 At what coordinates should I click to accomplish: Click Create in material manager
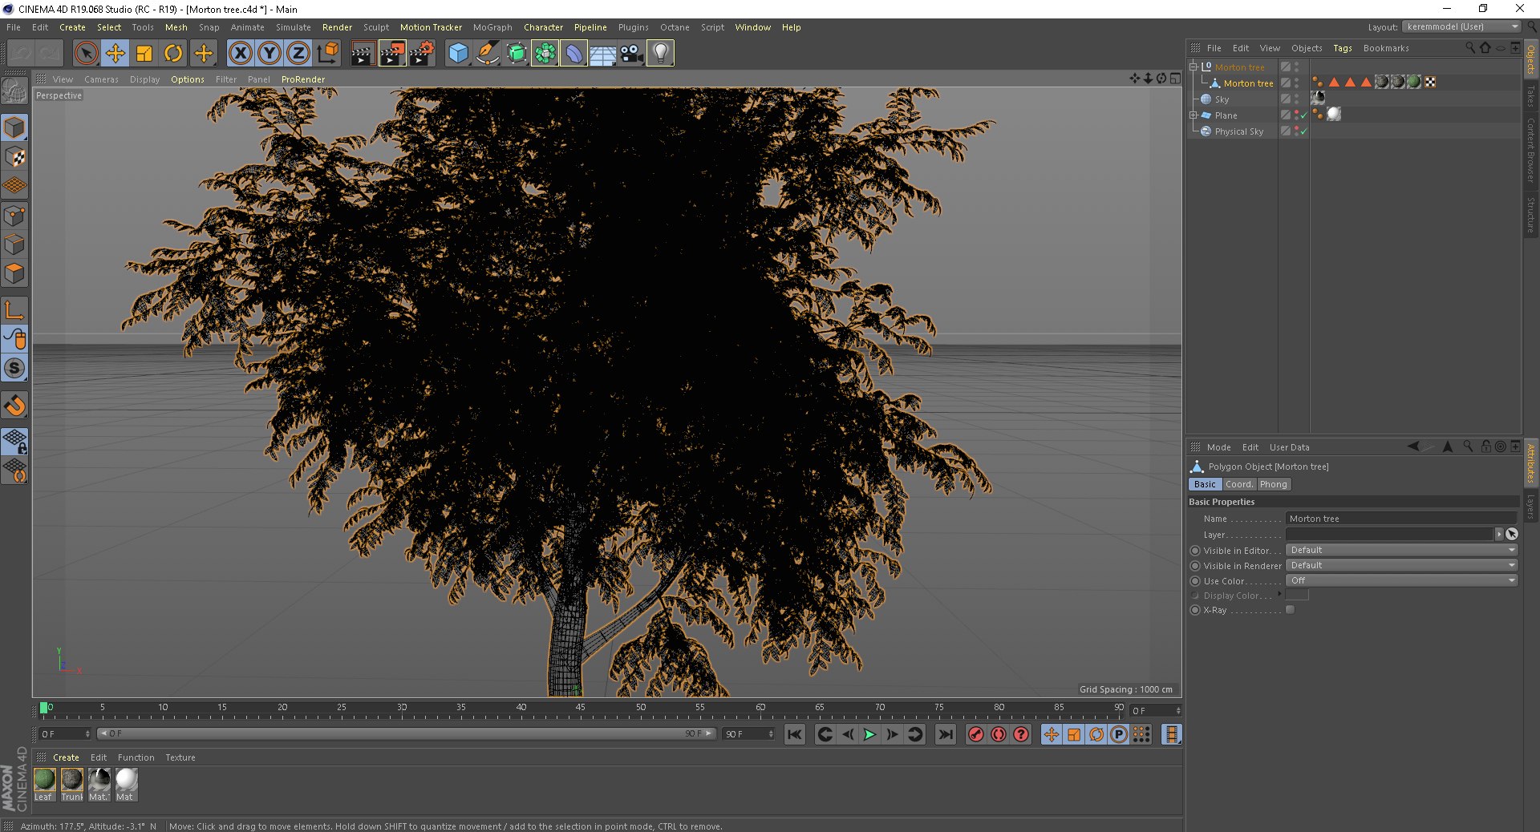point(66,757)
